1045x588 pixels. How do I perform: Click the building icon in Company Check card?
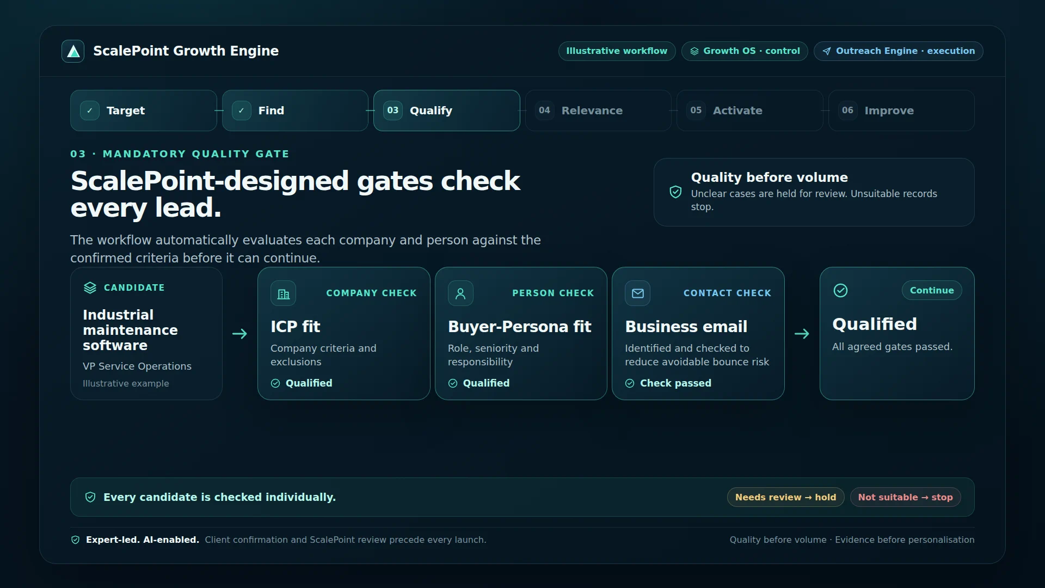(x=284, y=294)
